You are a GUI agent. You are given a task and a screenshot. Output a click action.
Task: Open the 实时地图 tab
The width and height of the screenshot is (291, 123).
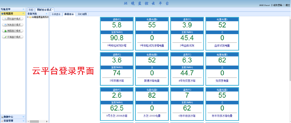point(82,14)
